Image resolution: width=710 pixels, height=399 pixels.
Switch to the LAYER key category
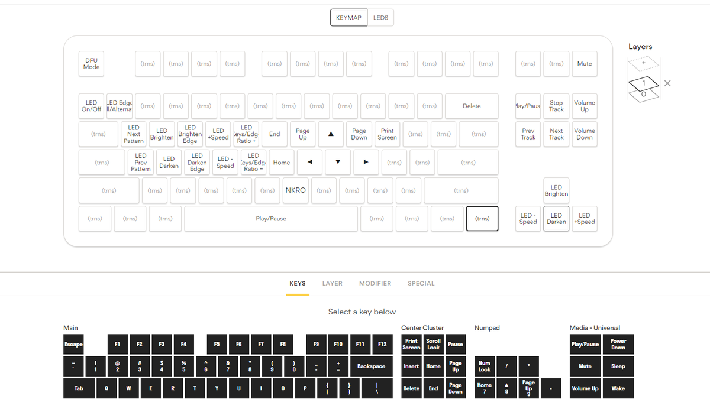pos(332,283)
